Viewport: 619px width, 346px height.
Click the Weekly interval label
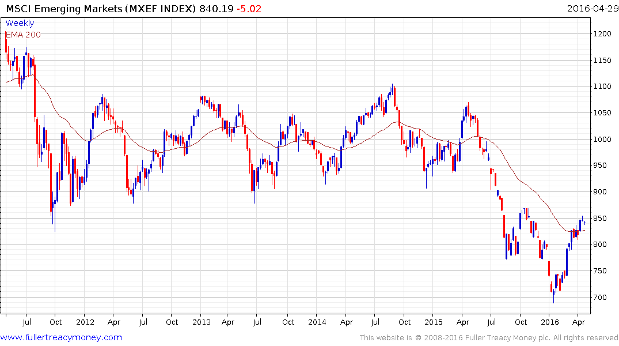20,23
